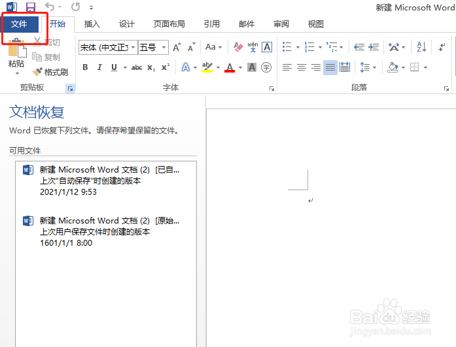Open the 文件 (File) tab
This screenshot has width=456, height=347.
(20, 24)
